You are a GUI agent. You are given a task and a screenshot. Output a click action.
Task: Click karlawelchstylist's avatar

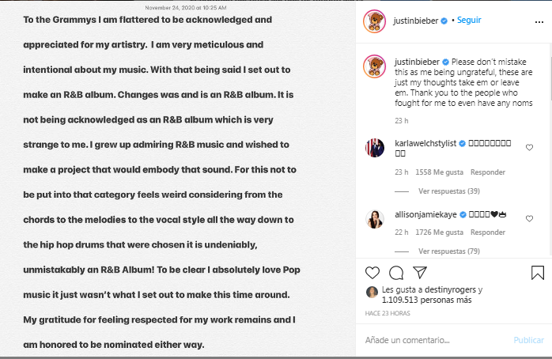[x=374, y=147]
